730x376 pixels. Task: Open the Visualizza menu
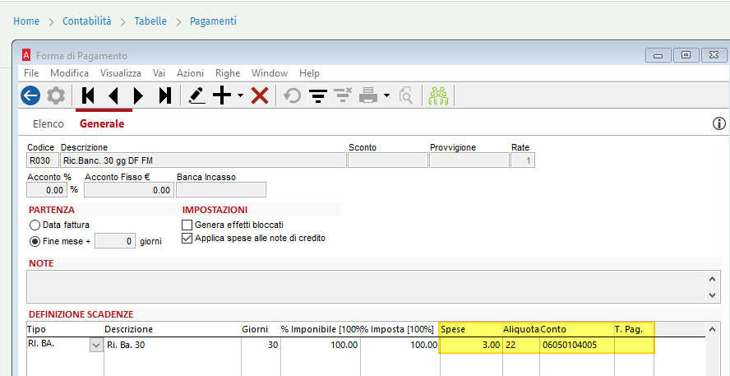tap(121, 73)
